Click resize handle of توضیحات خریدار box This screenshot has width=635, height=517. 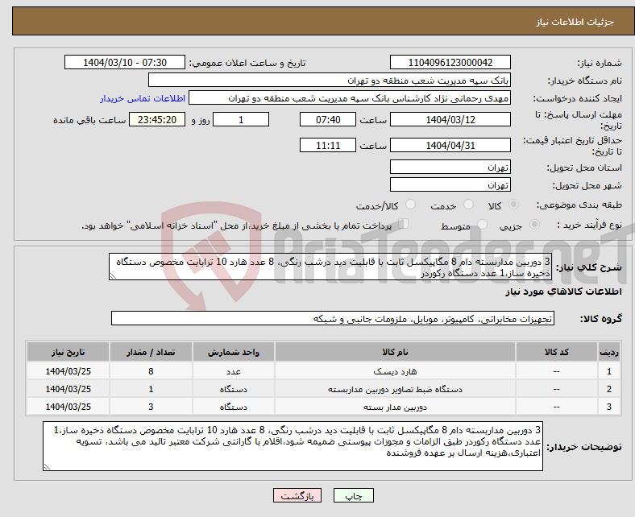(47, 467)
